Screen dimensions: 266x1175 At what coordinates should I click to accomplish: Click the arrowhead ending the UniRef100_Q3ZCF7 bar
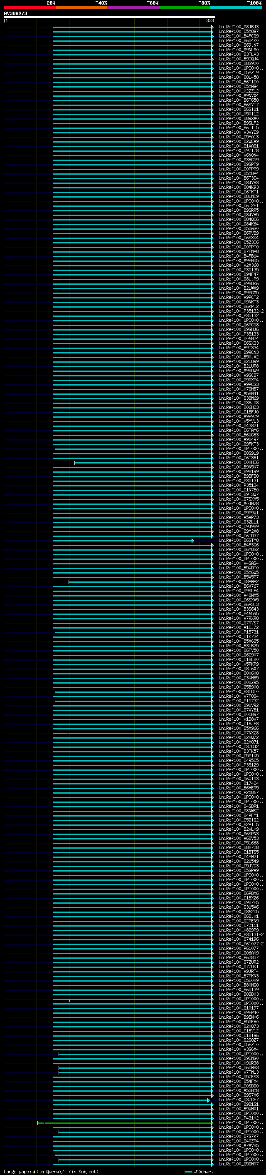(x=209, y=1100)
